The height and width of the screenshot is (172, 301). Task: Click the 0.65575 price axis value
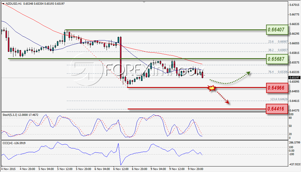click(295, 63)
